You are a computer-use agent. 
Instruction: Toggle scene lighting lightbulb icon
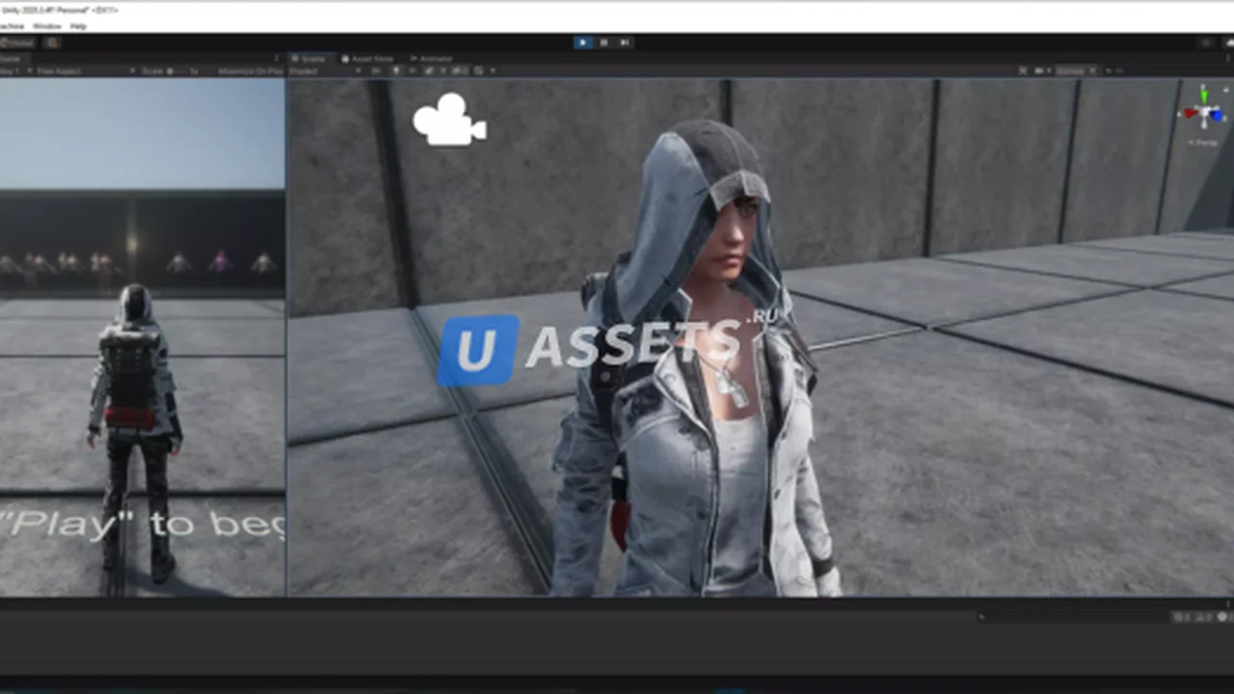click(x=396, y=70)
